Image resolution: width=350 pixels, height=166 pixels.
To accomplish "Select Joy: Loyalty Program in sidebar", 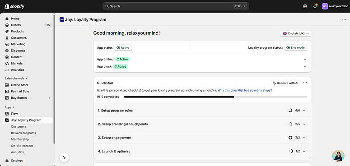I will 28,120.
